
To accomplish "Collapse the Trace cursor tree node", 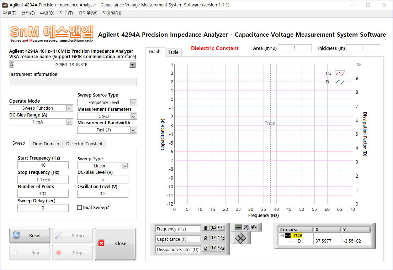I will [282, 235].
